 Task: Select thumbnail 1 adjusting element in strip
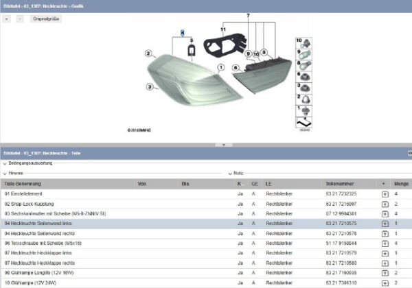(x=304, y=111)
